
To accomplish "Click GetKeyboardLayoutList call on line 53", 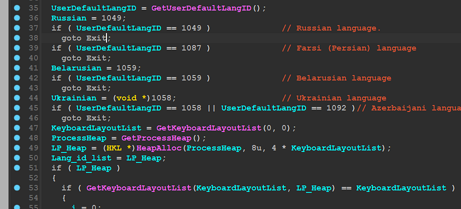I will 139,188.
